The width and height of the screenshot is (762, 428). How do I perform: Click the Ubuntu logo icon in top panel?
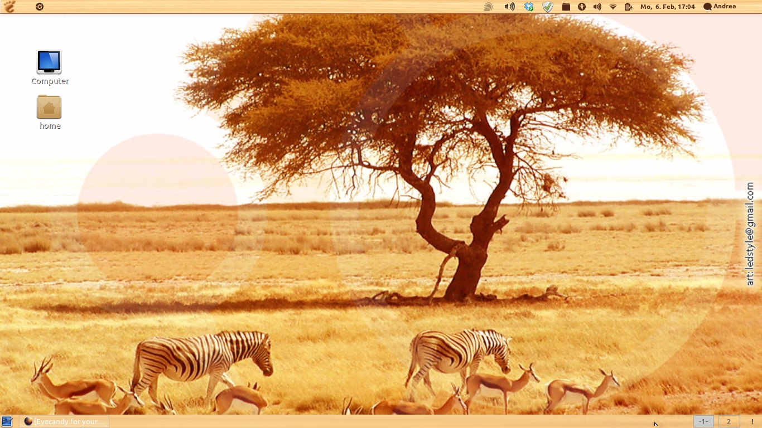[x=40, y=7]
